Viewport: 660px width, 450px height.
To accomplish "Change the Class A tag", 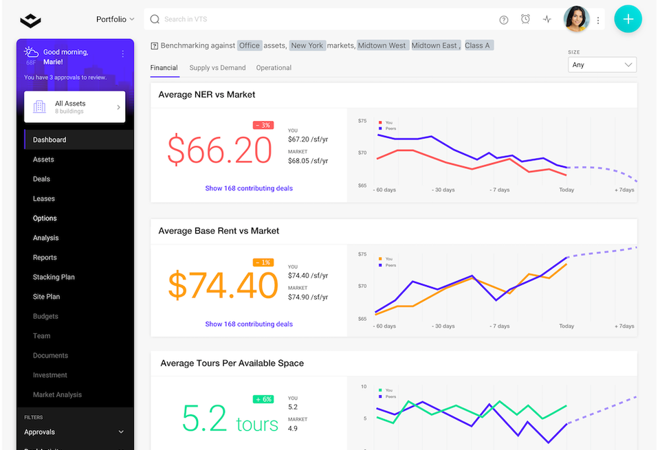I will click(478, 45).
